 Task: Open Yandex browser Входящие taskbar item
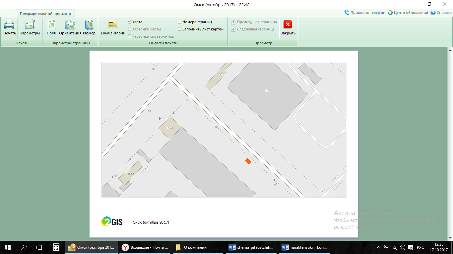(x=145, y=247)
